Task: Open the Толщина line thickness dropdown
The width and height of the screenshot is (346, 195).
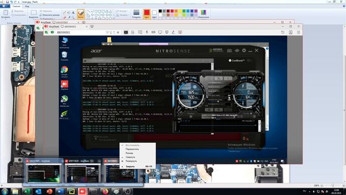Action: click(x=136, y=14)
